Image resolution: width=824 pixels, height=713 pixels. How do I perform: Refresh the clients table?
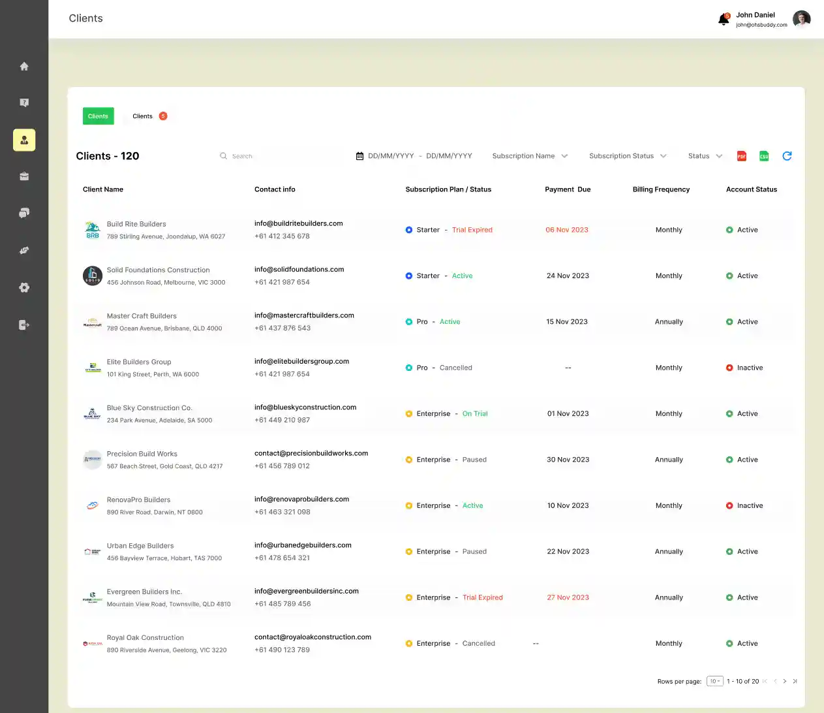(787, 156)
